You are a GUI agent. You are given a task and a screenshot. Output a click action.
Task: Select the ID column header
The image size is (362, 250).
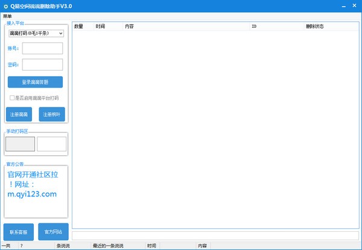(x=254, y=27)
